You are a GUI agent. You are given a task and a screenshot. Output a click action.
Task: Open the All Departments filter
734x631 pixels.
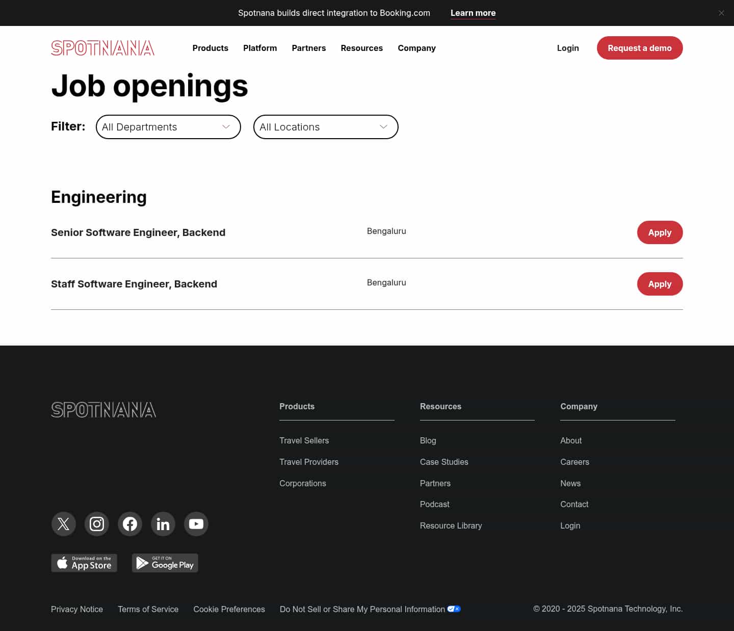[x=168, y=126]
